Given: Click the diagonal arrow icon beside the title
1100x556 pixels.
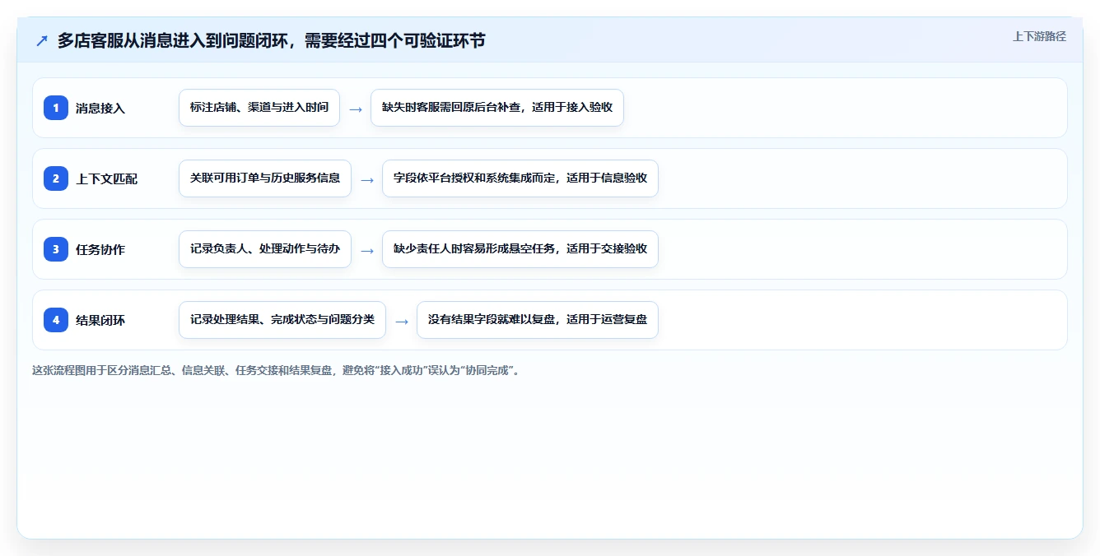Looking at the screenshot, I should 42,40.
